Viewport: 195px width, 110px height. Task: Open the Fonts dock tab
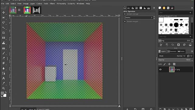pos(168,8)
